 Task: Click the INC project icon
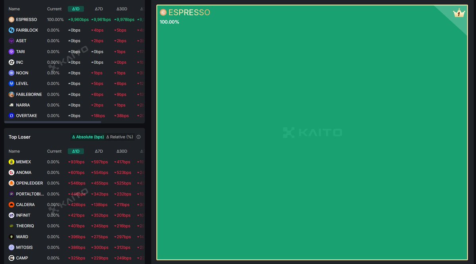(12, 62)
